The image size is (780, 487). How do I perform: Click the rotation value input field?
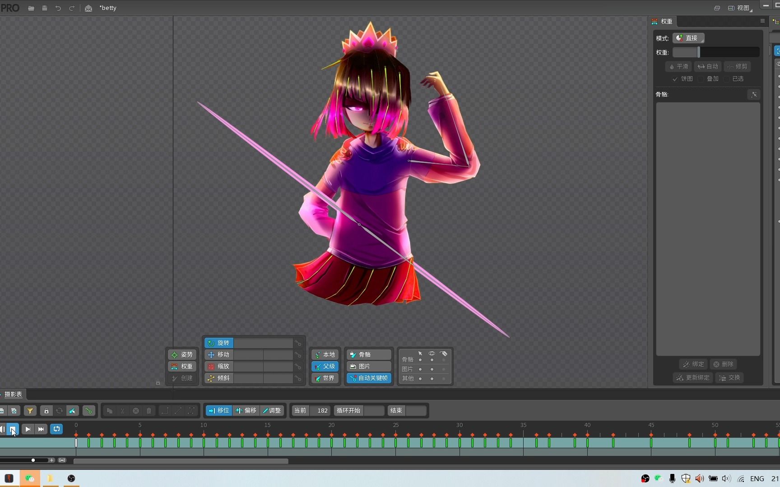point(263,343)
